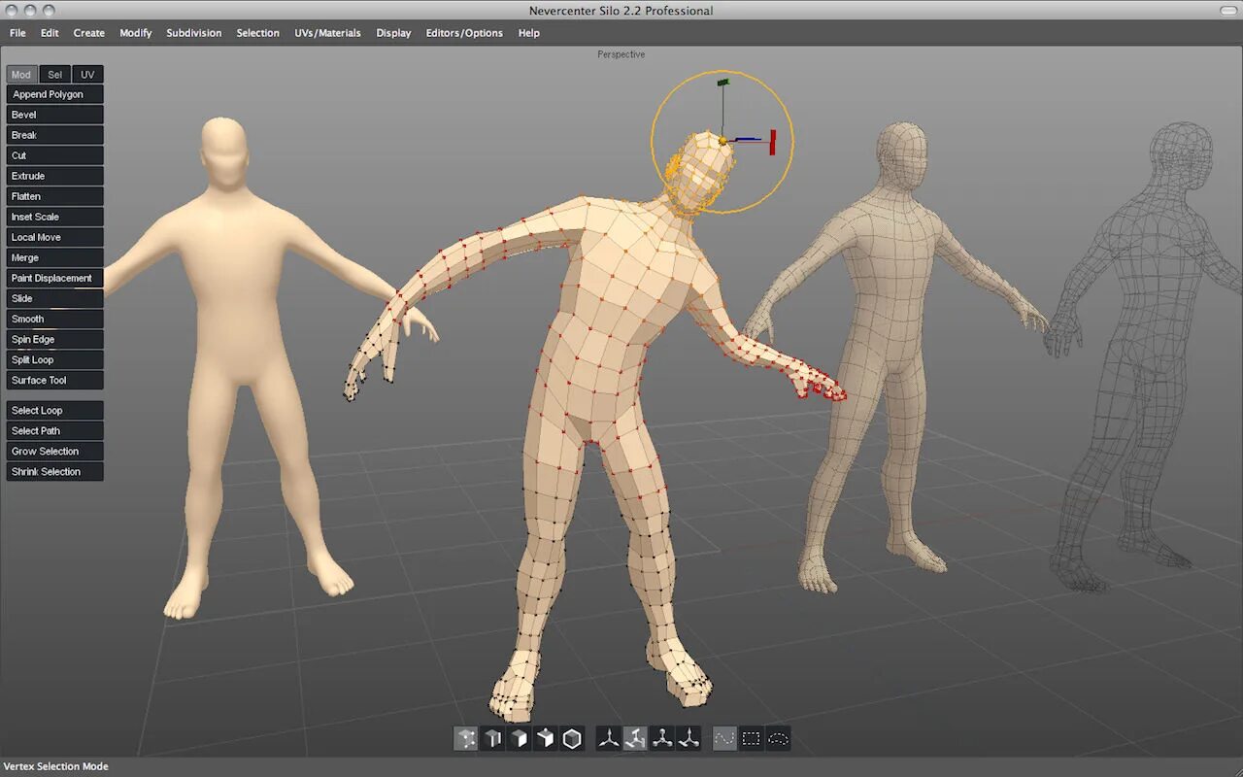The height and width of the screenshot is (777, 1243).
Task: Open the Help menu
Action: pyautogui.click(x=528, y=33)
